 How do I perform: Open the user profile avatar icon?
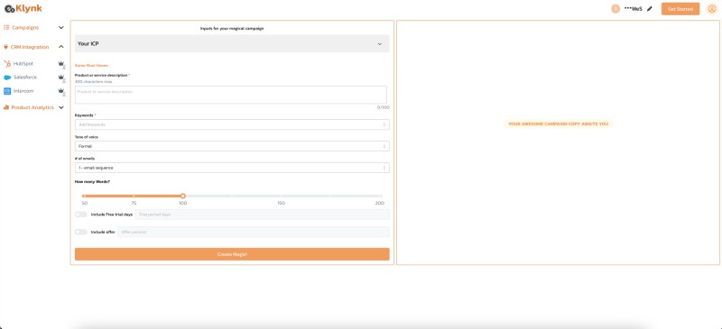coord(712,9)
